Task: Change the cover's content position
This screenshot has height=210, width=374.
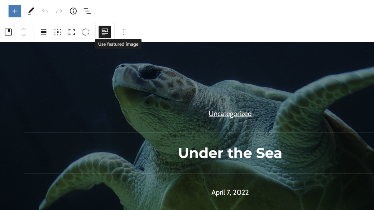Action: (58, 32)
